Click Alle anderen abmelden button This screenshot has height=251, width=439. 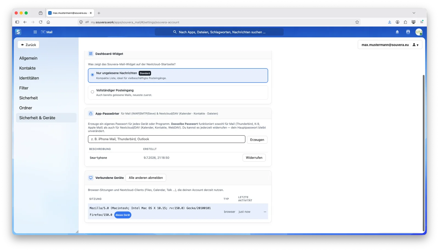pos(146,178)
